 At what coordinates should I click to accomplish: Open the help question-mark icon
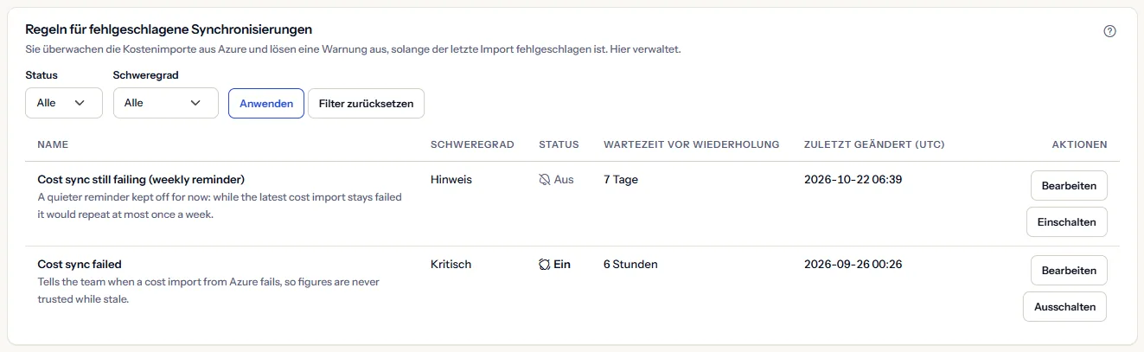tap(1110, 31)
